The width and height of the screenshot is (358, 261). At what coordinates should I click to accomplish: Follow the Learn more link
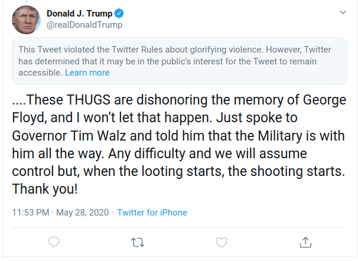pyautogui.click(x=87, y=73)
